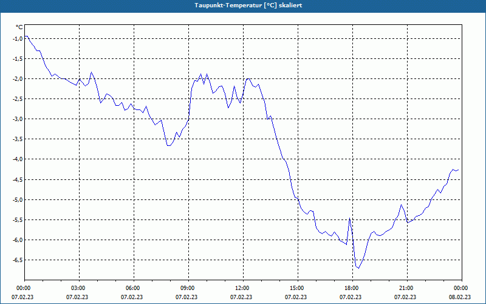The height and width of the screenshot is (304, 486).
Task: Click the -6,0 y-axis label
Action: [x=18, y=240]
